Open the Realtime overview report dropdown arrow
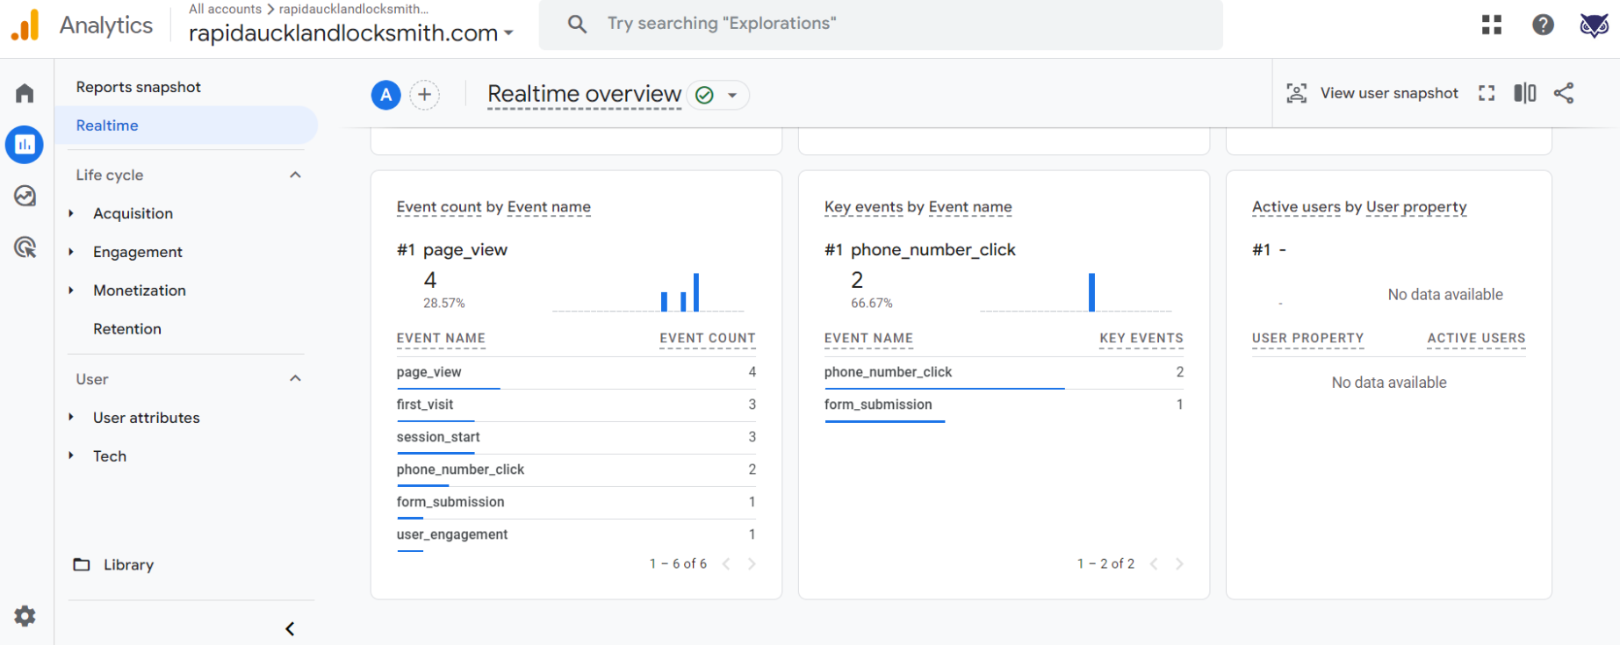 click(x=732, y=95)
